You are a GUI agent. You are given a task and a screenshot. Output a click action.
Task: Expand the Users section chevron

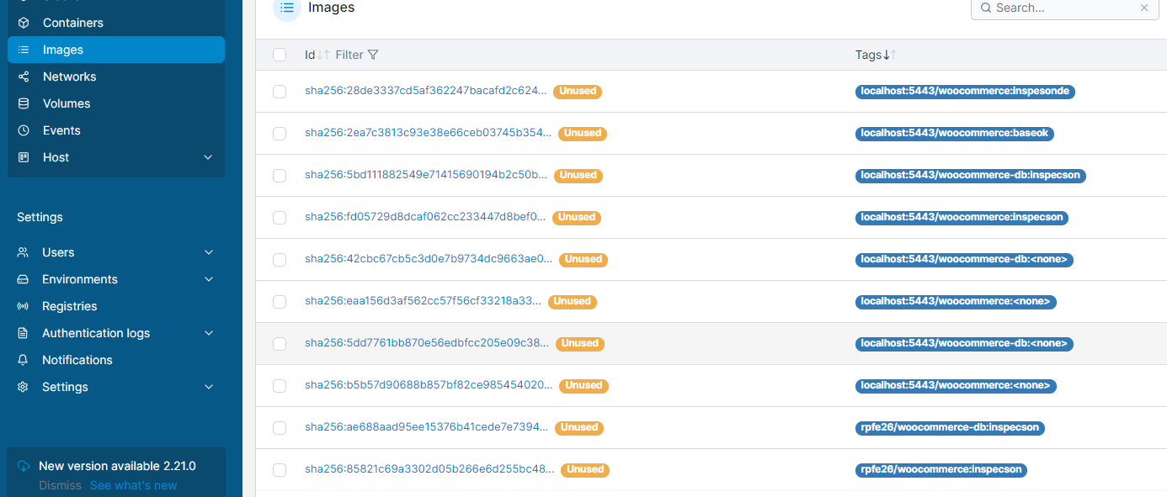point(209,252)
